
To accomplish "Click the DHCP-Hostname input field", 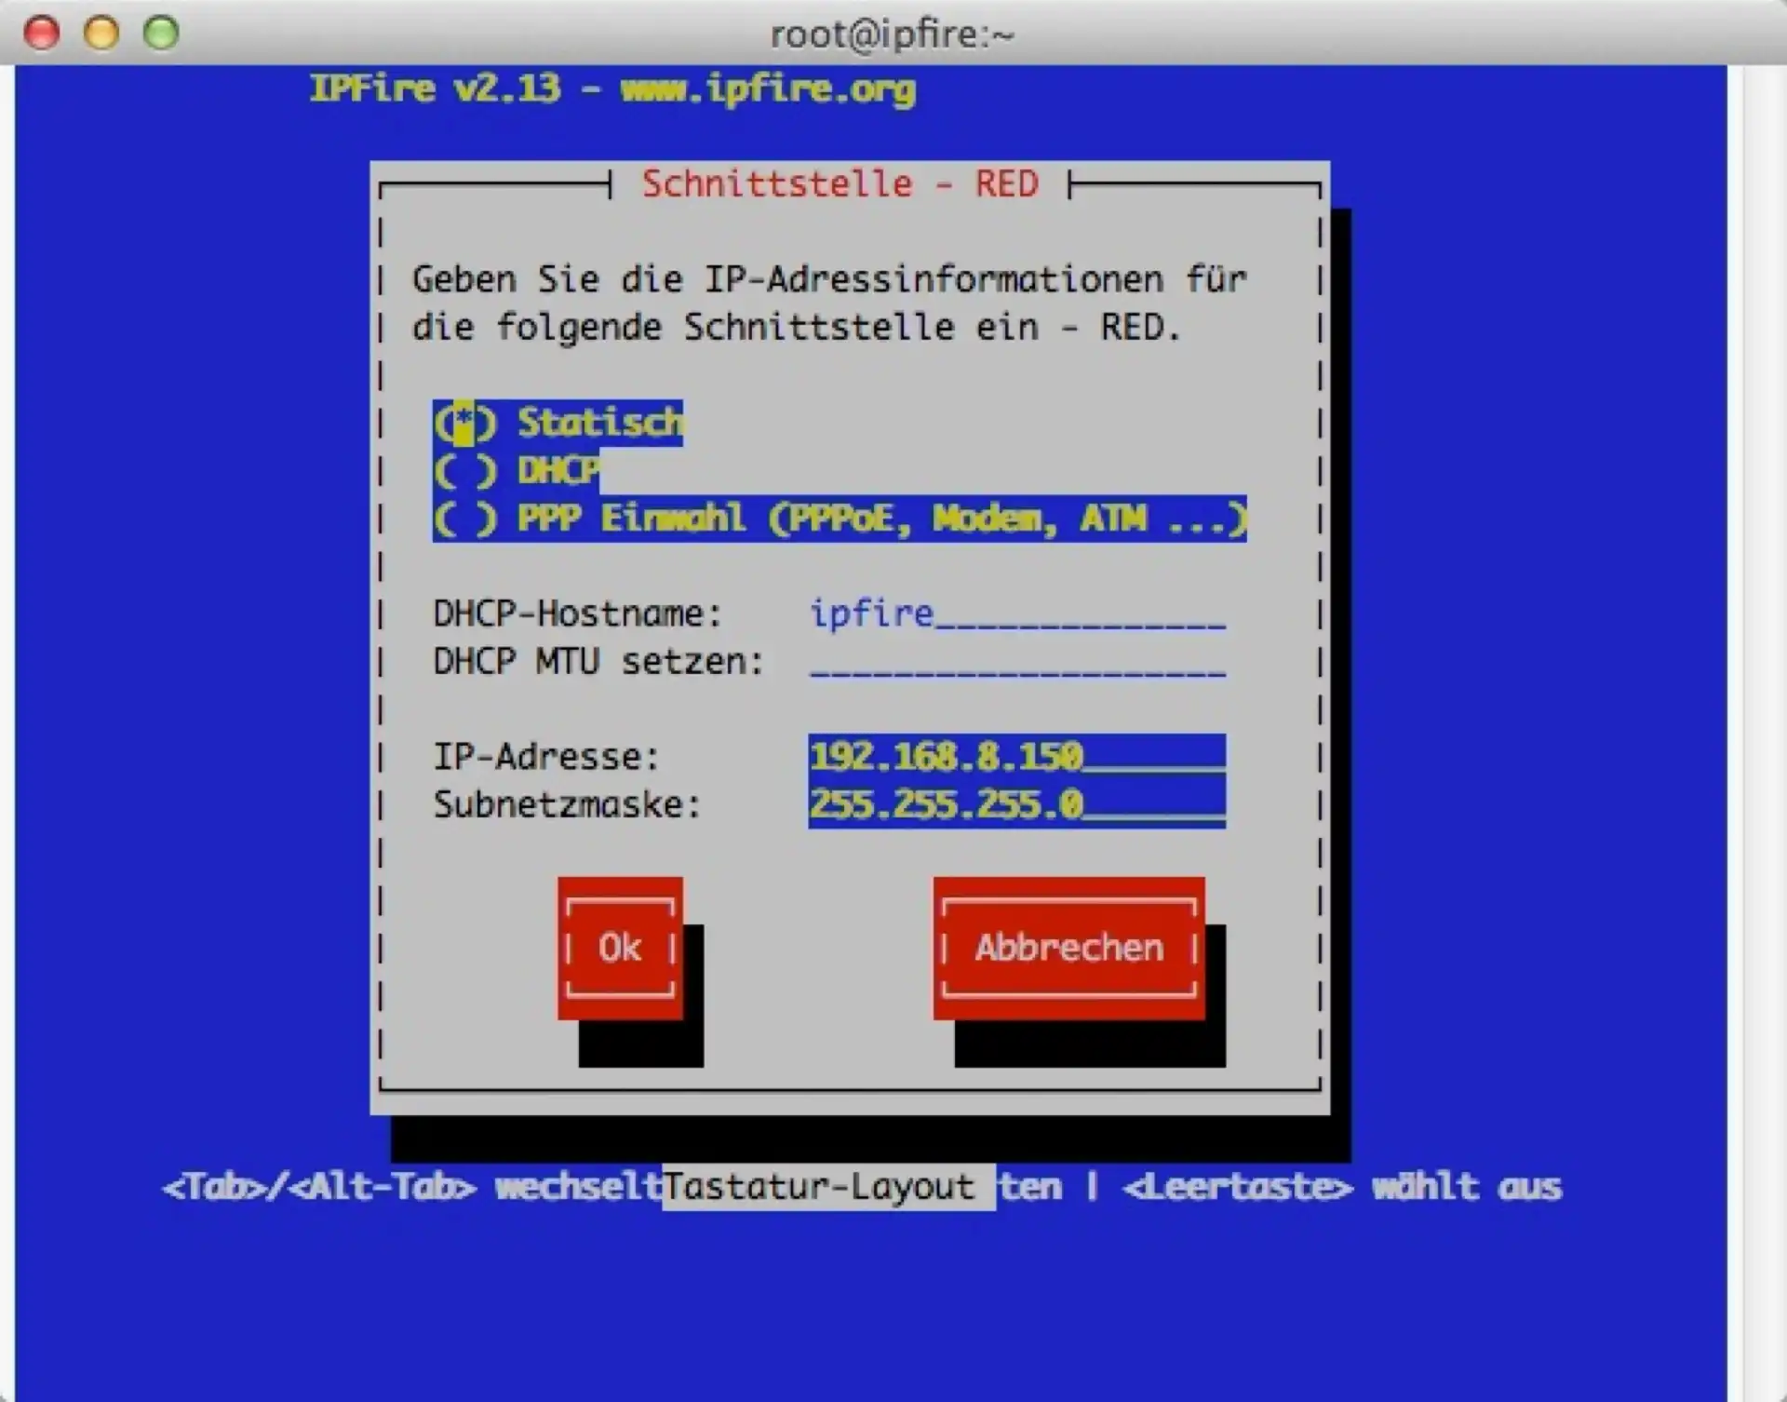I will pyautogui.click(x=1016, y=614).
